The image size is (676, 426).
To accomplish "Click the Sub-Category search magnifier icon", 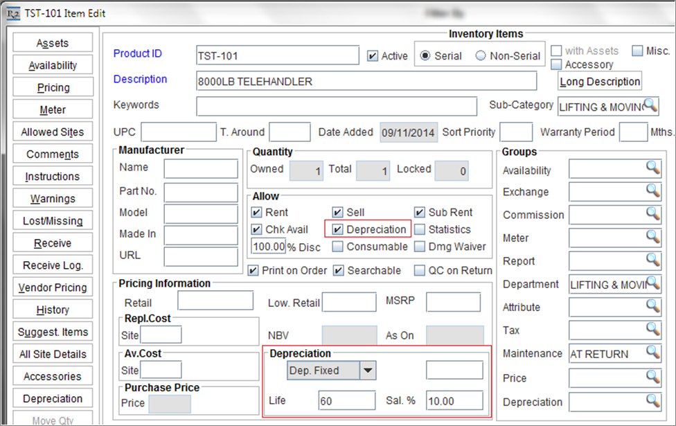I will [x=650, y=106].
